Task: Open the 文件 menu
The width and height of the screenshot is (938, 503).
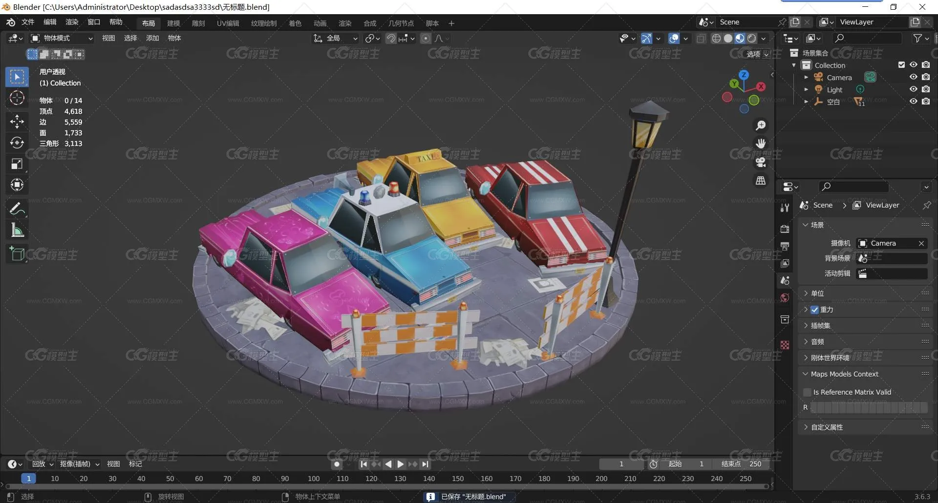Action: click(x=28, y=22)
